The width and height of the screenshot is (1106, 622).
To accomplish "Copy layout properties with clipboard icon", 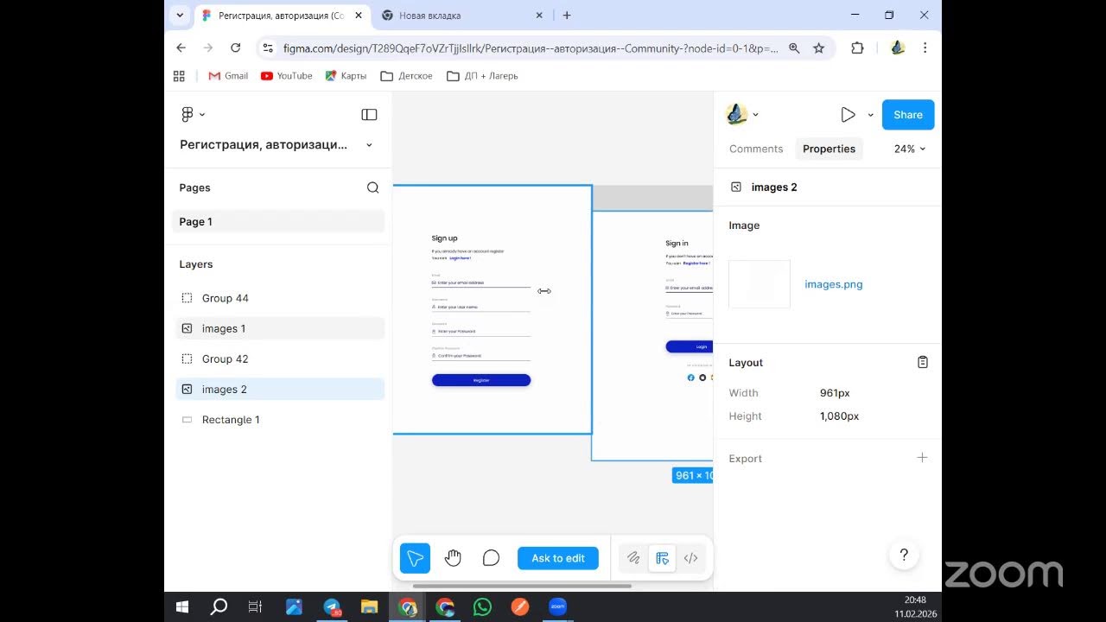I will (x=922, y=363).
